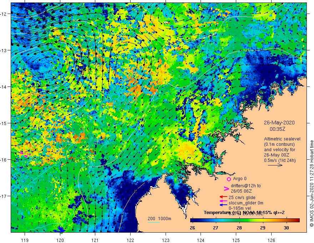Screen dimensions: 314x243
Task: Click the magenta drifters chevron legend symbol
Action: click(226, 188)
